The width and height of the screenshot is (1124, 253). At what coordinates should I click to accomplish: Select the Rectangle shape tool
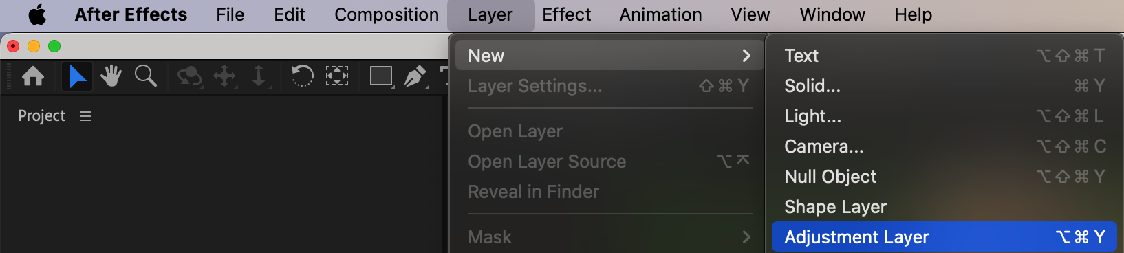[x=382, y=76]
